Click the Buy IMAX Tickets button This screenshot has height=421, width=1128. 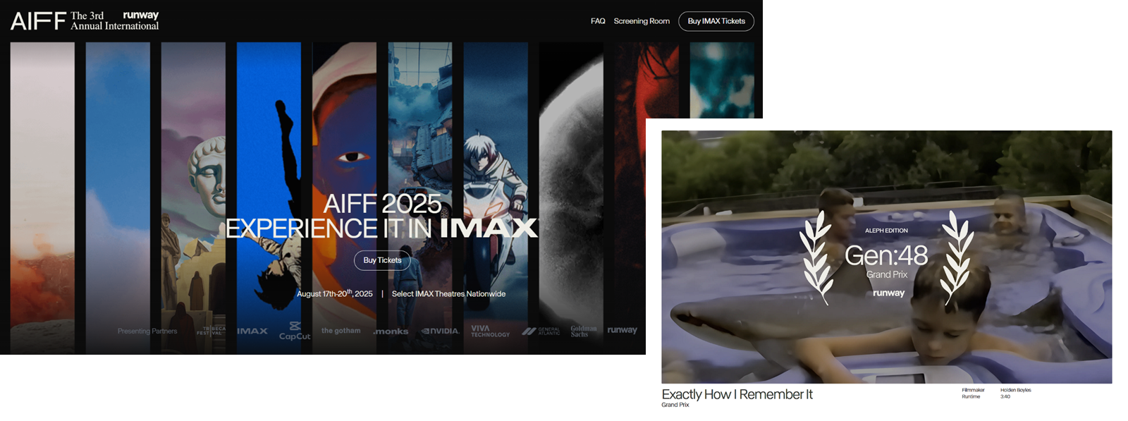(x=716, y=21)
